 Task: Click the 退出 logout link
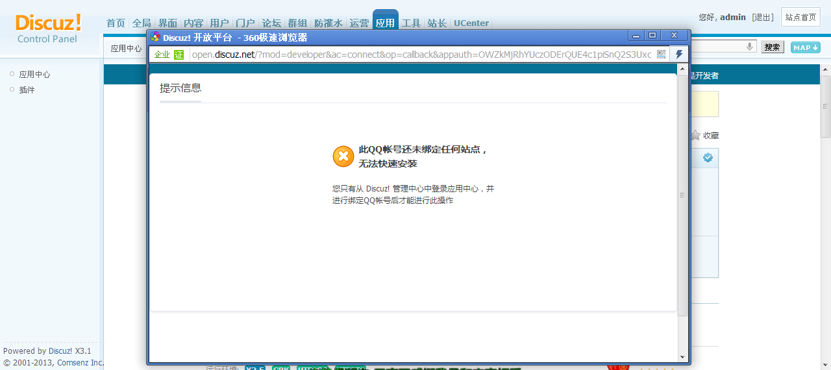point(763,18)
